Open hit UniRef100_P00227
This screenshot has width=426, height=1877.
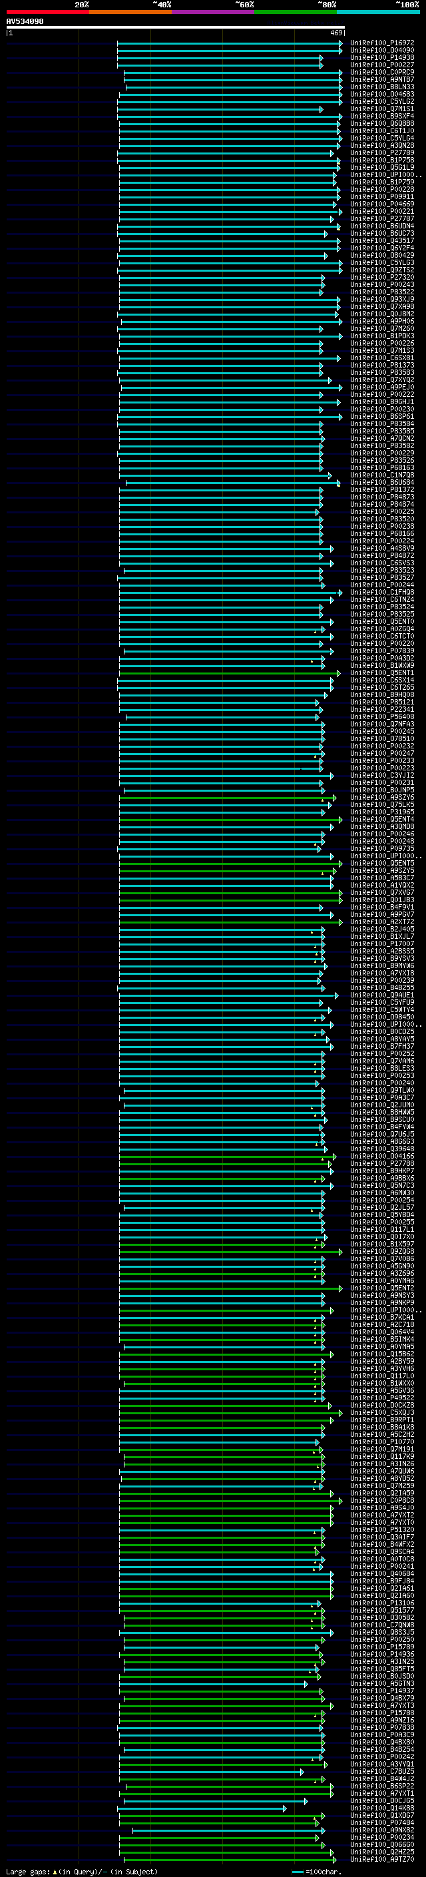[382, 65]
